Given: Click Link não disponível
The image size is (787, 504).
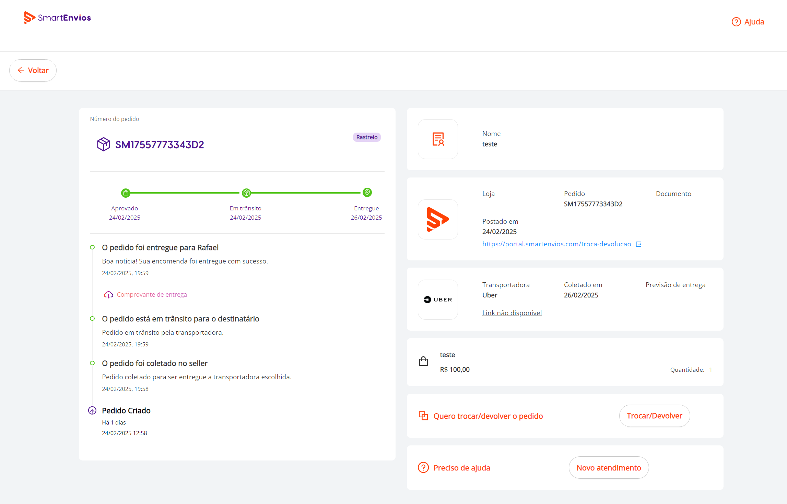Looking at the screenshot, I should click(x=512, y=313).
